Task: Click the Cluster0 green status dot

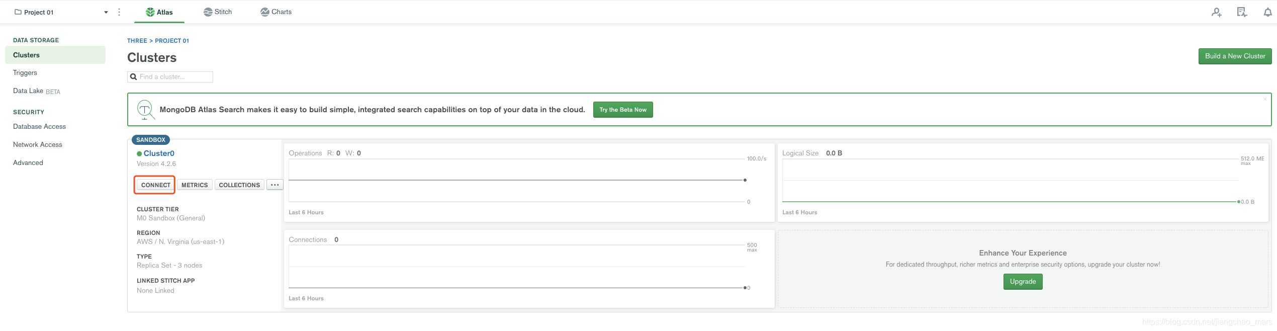Action: tap(139, 154)
